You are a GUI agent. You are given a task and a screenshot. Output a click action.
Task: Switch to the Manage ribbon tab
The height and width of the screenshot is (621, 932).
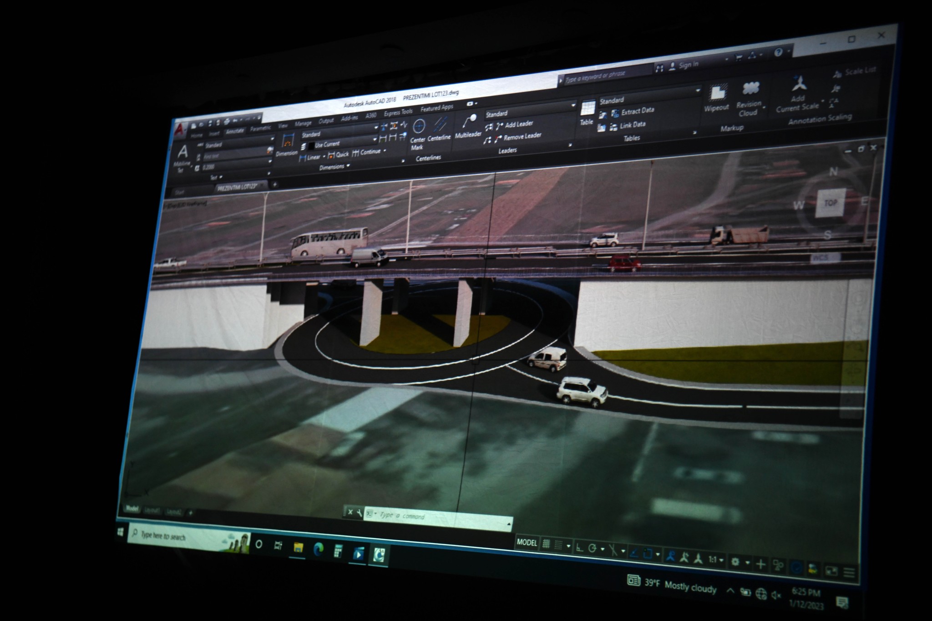pyautogui.click(x=303, y=123)
